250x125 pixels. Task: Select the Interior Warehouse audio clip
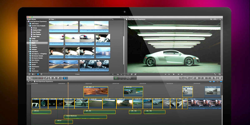point(85,117)
